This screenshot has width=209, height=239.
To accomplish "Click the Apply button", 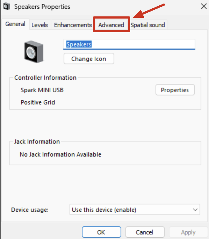I will tap(188, 232).
